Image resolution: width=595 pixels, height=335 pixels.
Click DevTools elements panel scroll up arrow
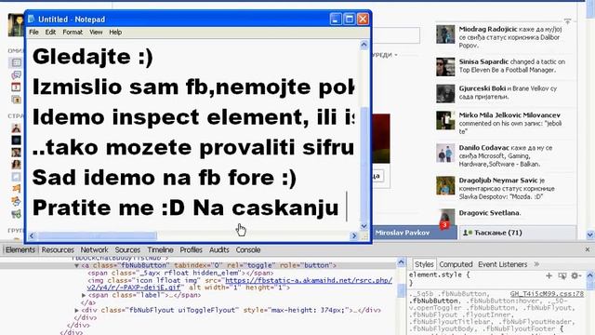[x=402, y=262]
